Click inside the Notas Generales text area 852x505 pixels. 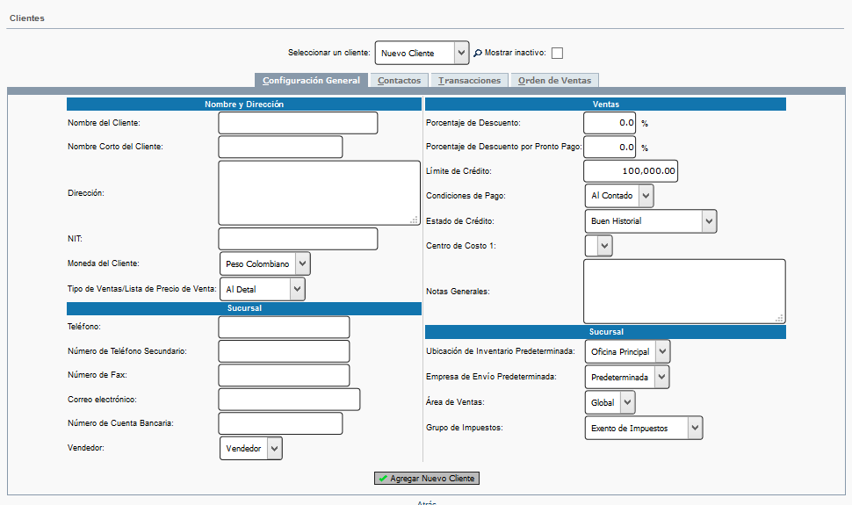[x=683, y=291]
